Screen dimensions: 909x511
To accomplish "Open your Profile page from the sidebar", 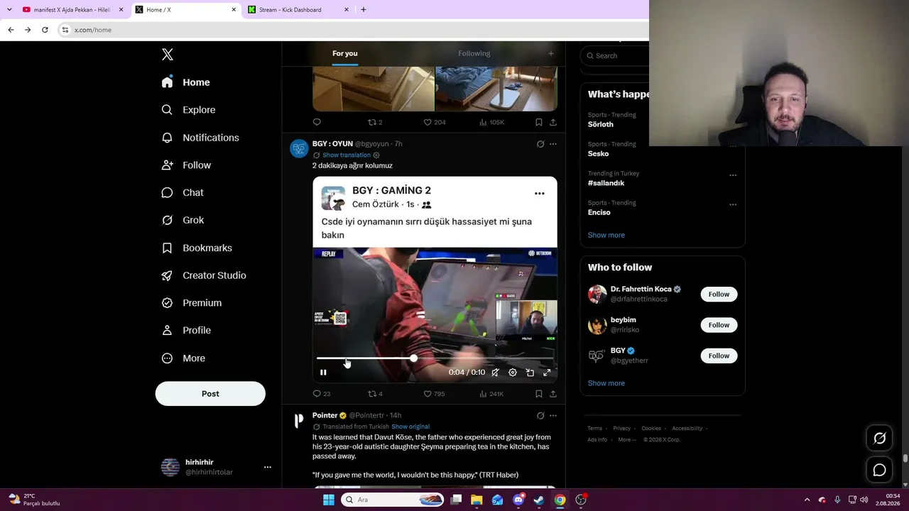I will pyautogui.click(x=186, y=330).
